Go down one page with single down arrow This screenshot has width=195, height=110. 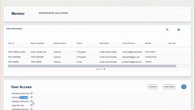coord(102,69)
